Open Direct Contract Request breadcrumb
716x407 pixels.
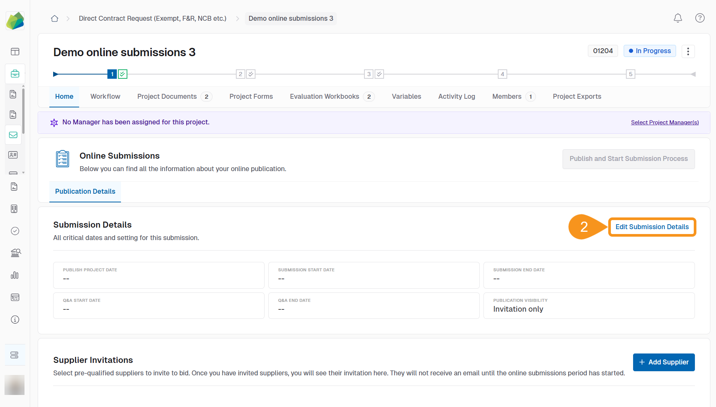152,18
